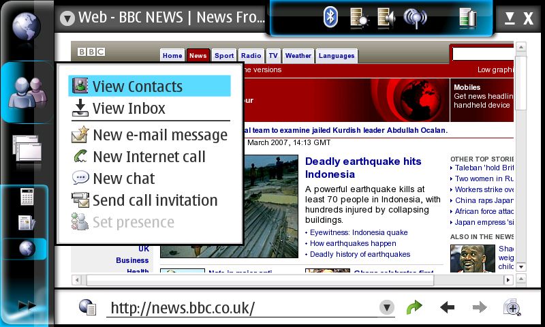Open the Web globe icon in sidebar
This screenshot has width=545, height=327.
27,26
